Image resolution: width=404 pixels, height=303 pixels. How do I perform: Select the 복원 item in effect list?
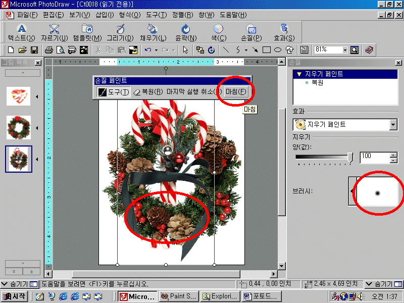pyautogui.click(x=317, y=83)
